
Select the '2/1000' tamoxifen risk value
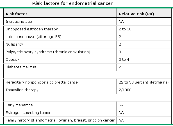(125, 90)
